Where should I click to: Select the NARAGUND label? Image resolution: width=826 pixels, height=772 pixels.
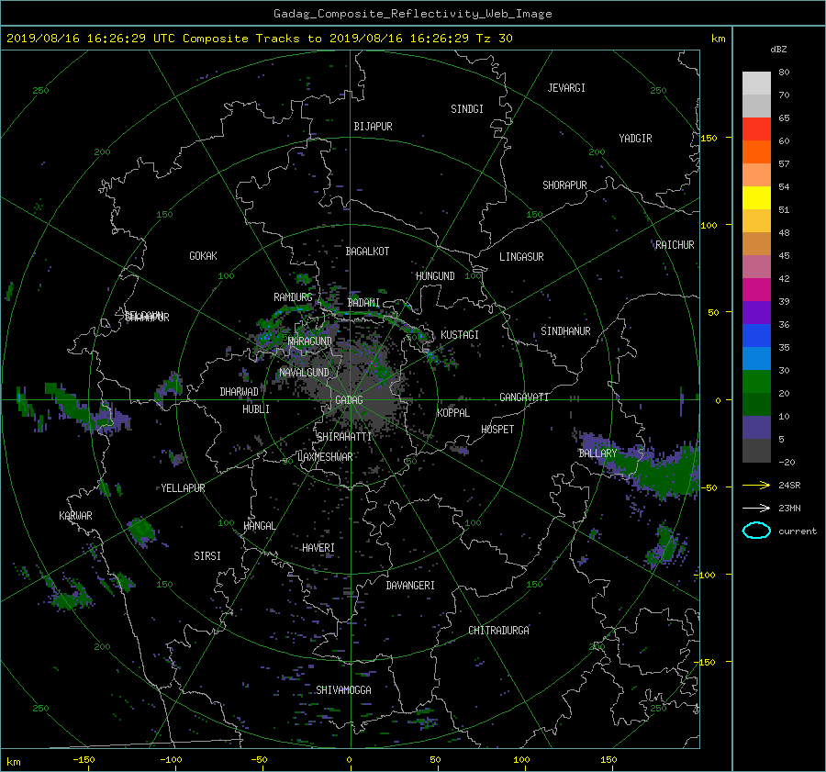[310, 341]
